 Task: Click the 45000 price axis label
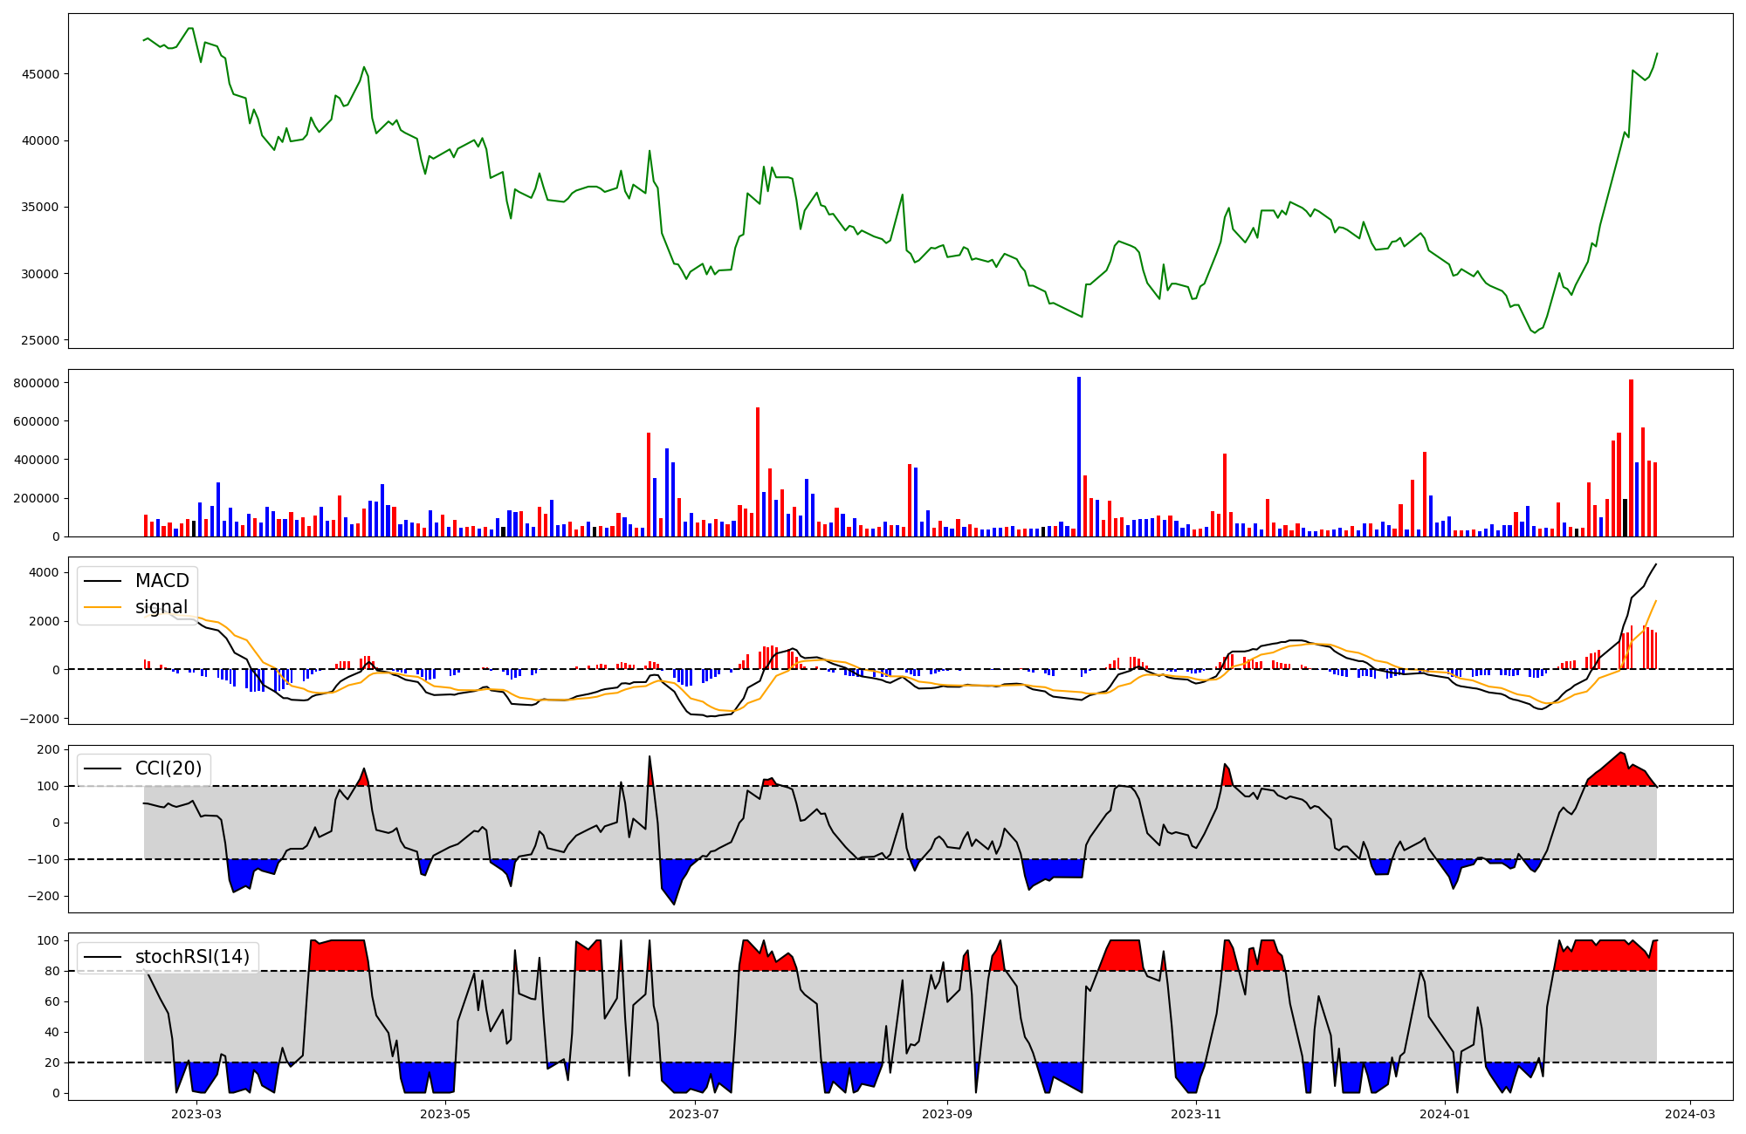pyautogui.click(x=42, y=74)
